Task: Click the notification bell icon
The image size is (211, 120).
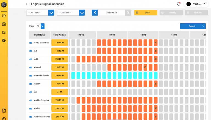Action: pos(179,4)
